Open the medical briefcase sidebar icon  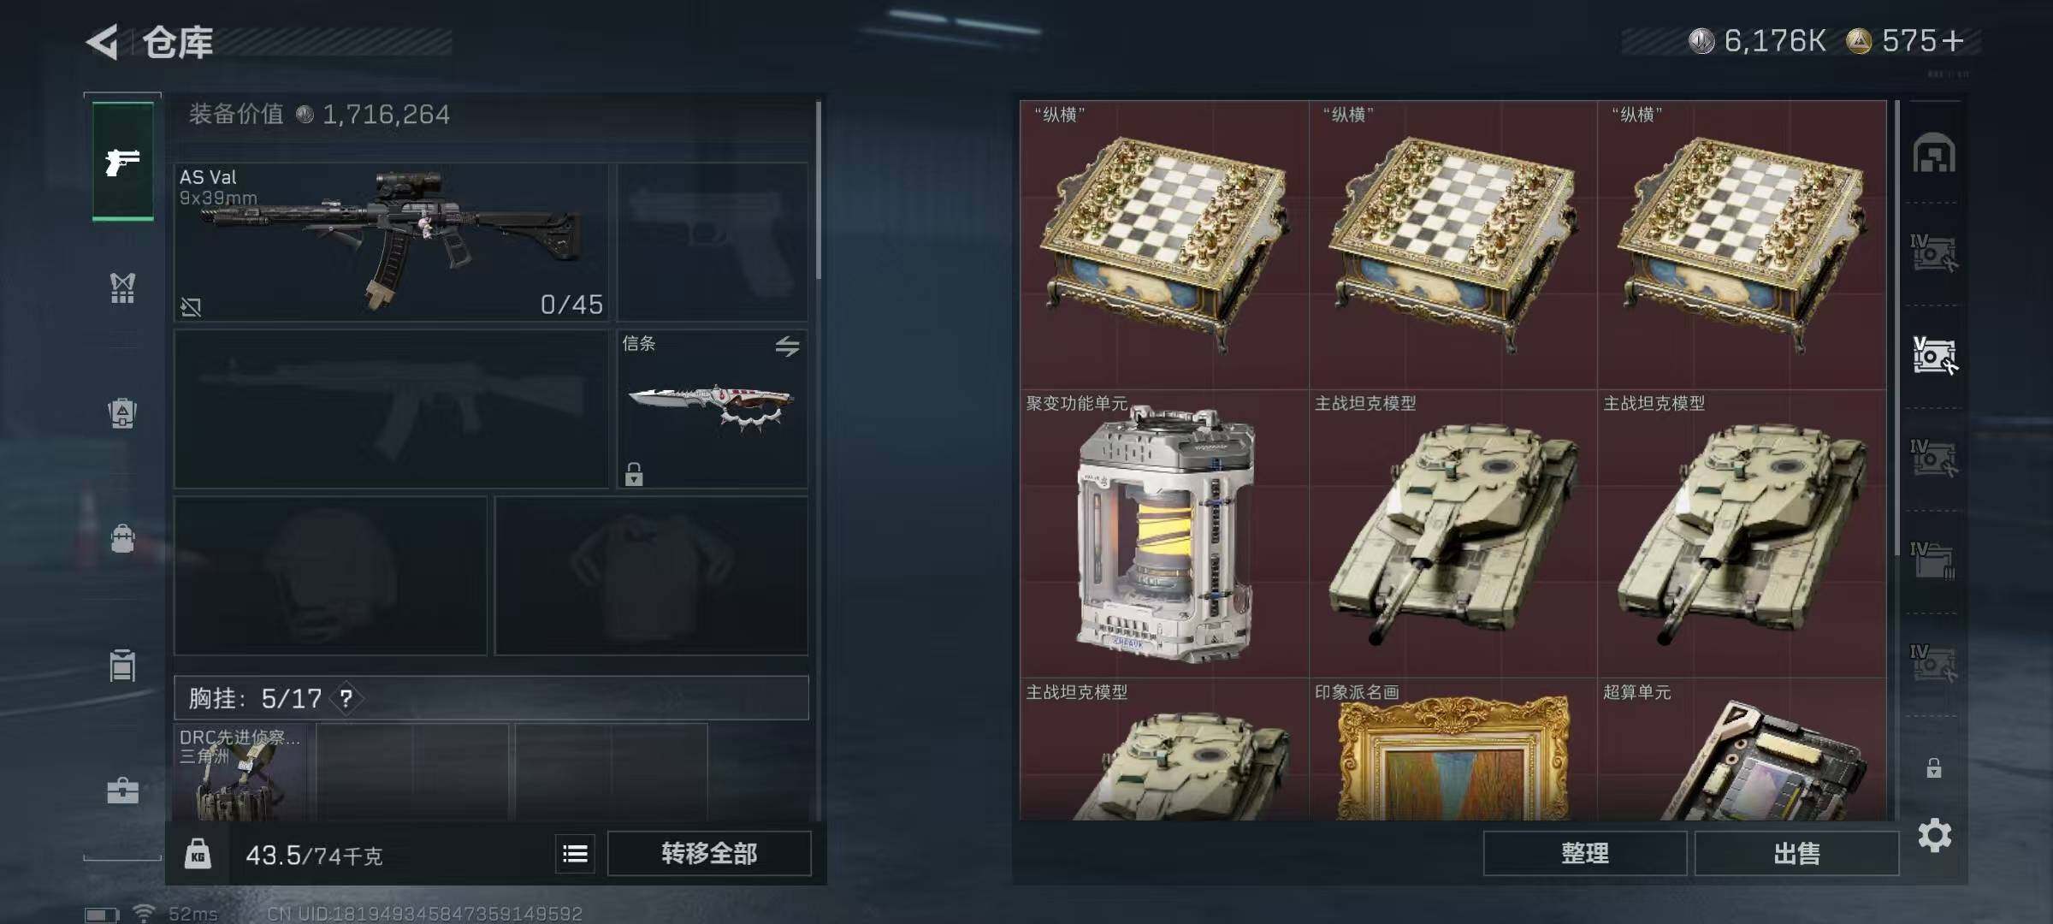tap(122, 791)
